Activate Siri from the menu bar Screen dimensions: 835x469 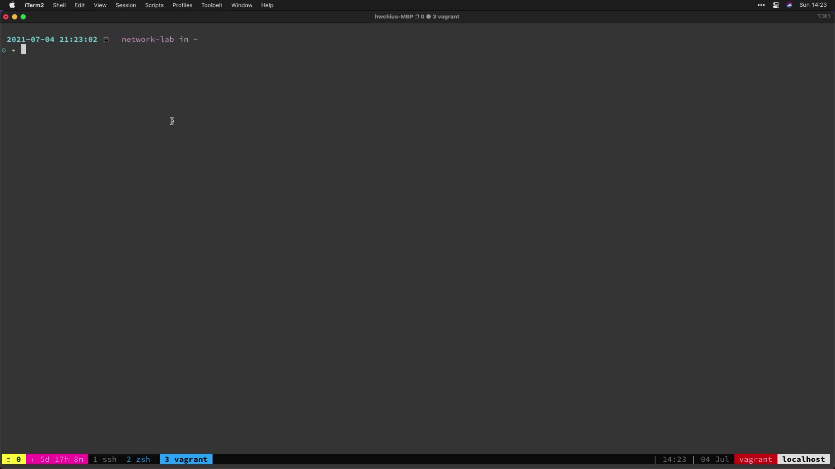click(789, 5)
